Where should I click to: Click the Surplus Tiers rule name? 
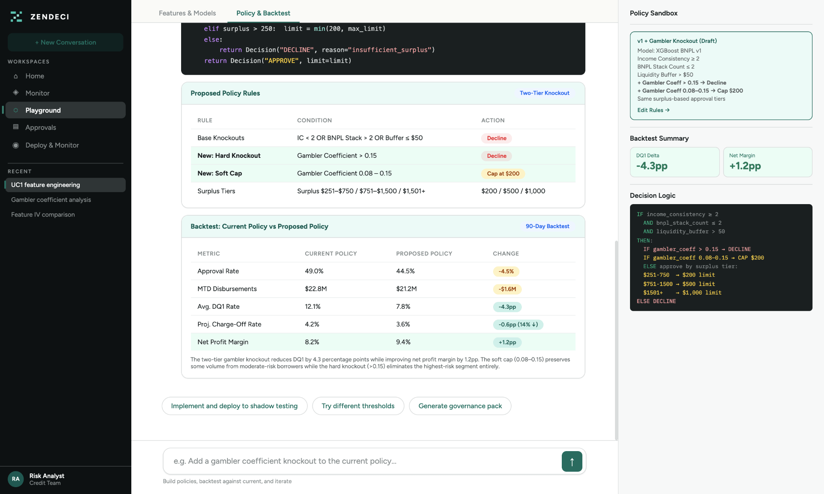click(x=216, y=191)
